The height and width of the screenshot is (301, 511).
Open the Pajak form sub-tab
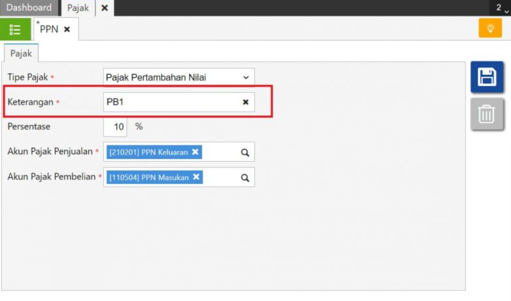pyautogui.click(x=21, y=54)
